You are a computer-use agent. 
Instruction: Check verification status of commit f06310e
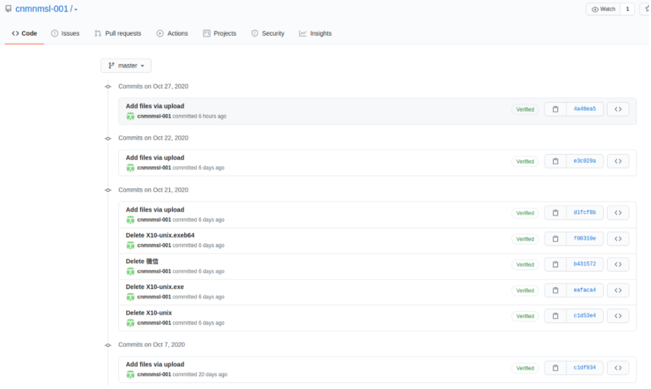coord(525,238)
